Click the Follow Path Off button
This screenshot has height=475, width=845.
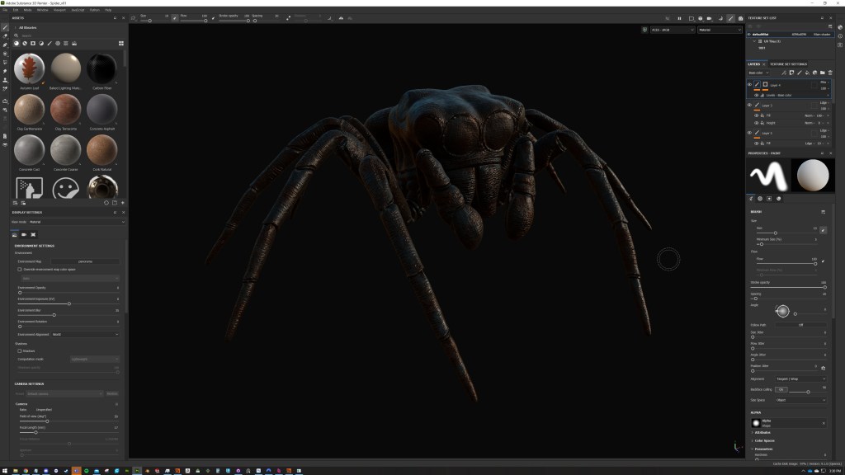tap(800, 325)
